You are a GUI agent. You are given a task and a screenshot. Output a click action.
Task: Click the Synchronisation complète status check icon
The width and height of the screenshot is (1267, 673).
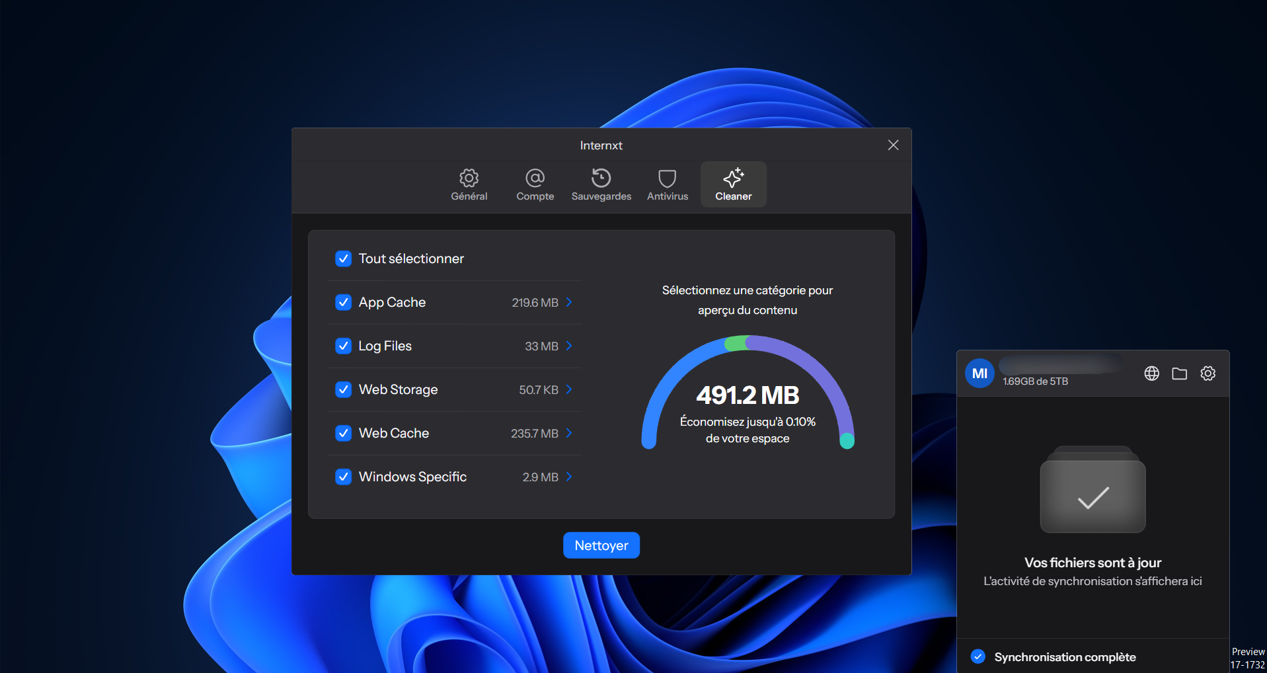click(978, 656)
